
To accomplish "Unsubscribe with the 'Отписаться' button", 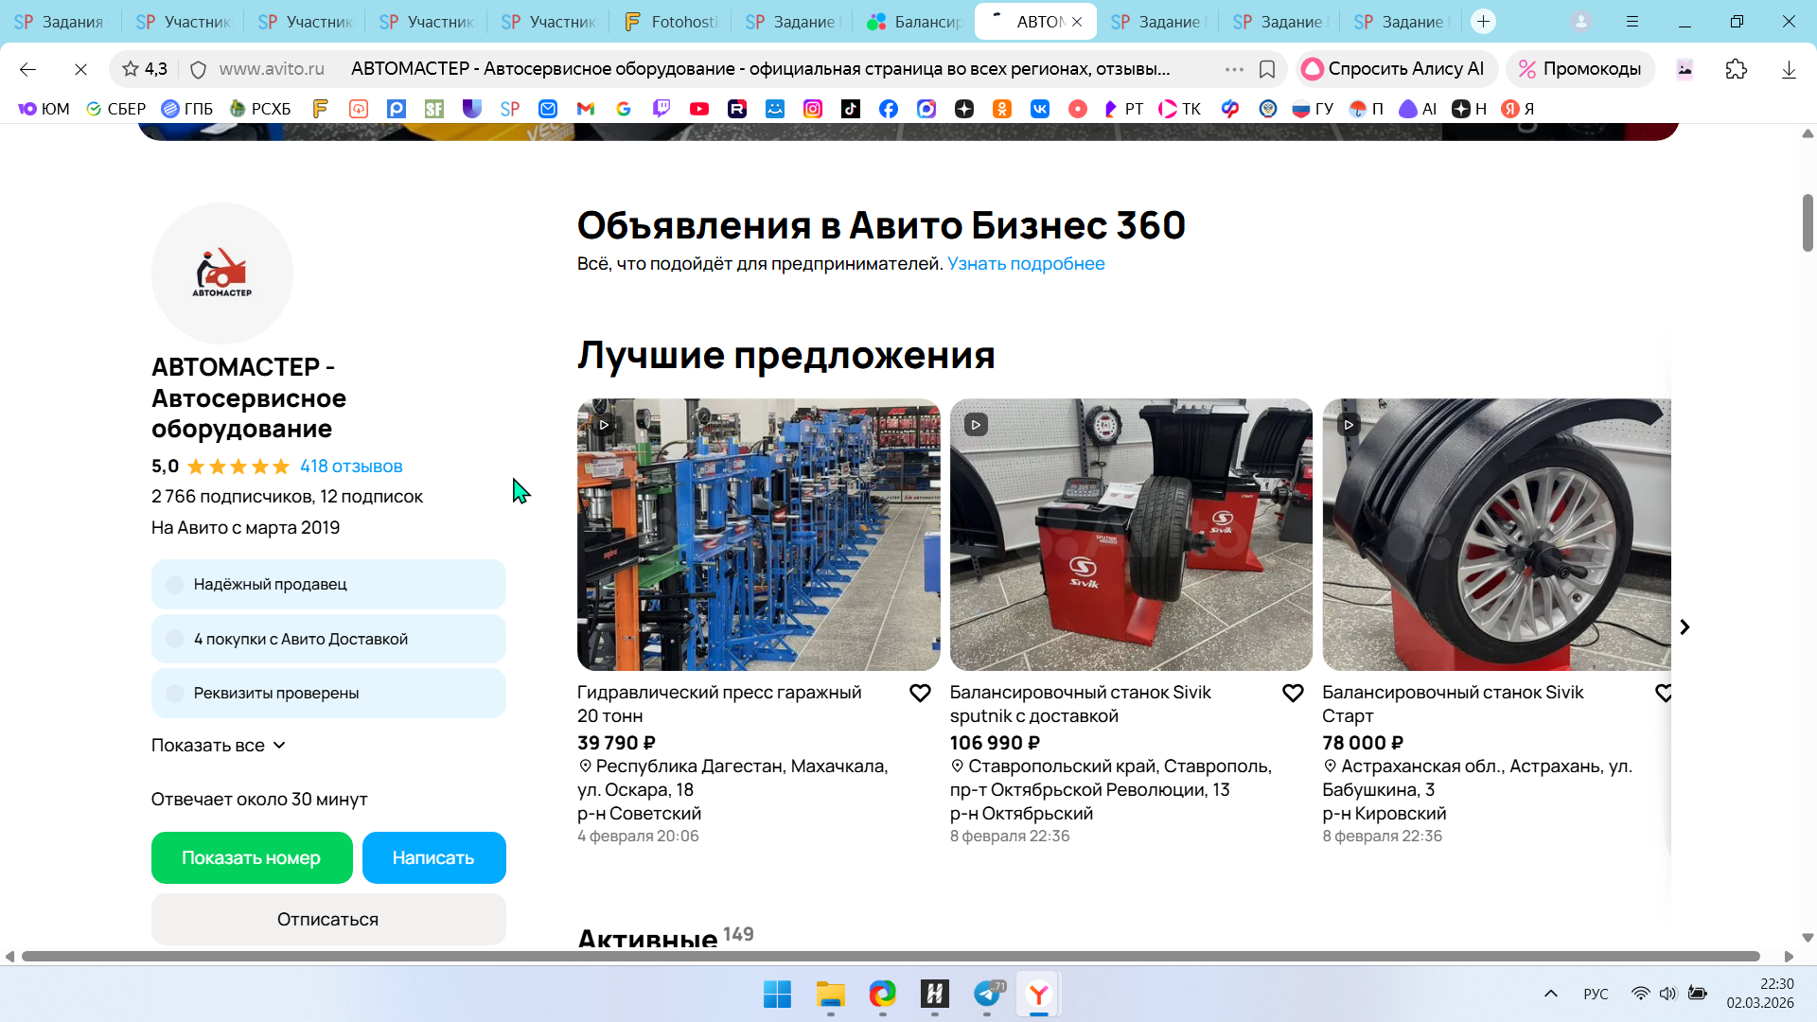I will coord(328,920).
